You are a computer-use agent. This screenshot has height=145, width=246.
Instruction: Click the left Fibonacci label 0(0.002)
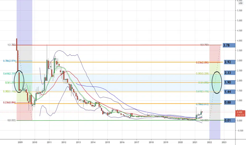tap(12, 120)
